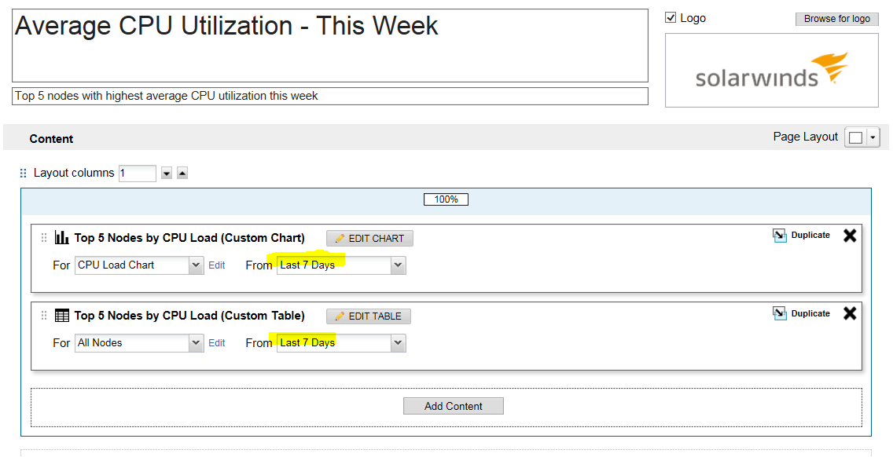Remove the Custom Chart with X icon
The height and width of the screenshot is (457, 893).
click(850, 236)
